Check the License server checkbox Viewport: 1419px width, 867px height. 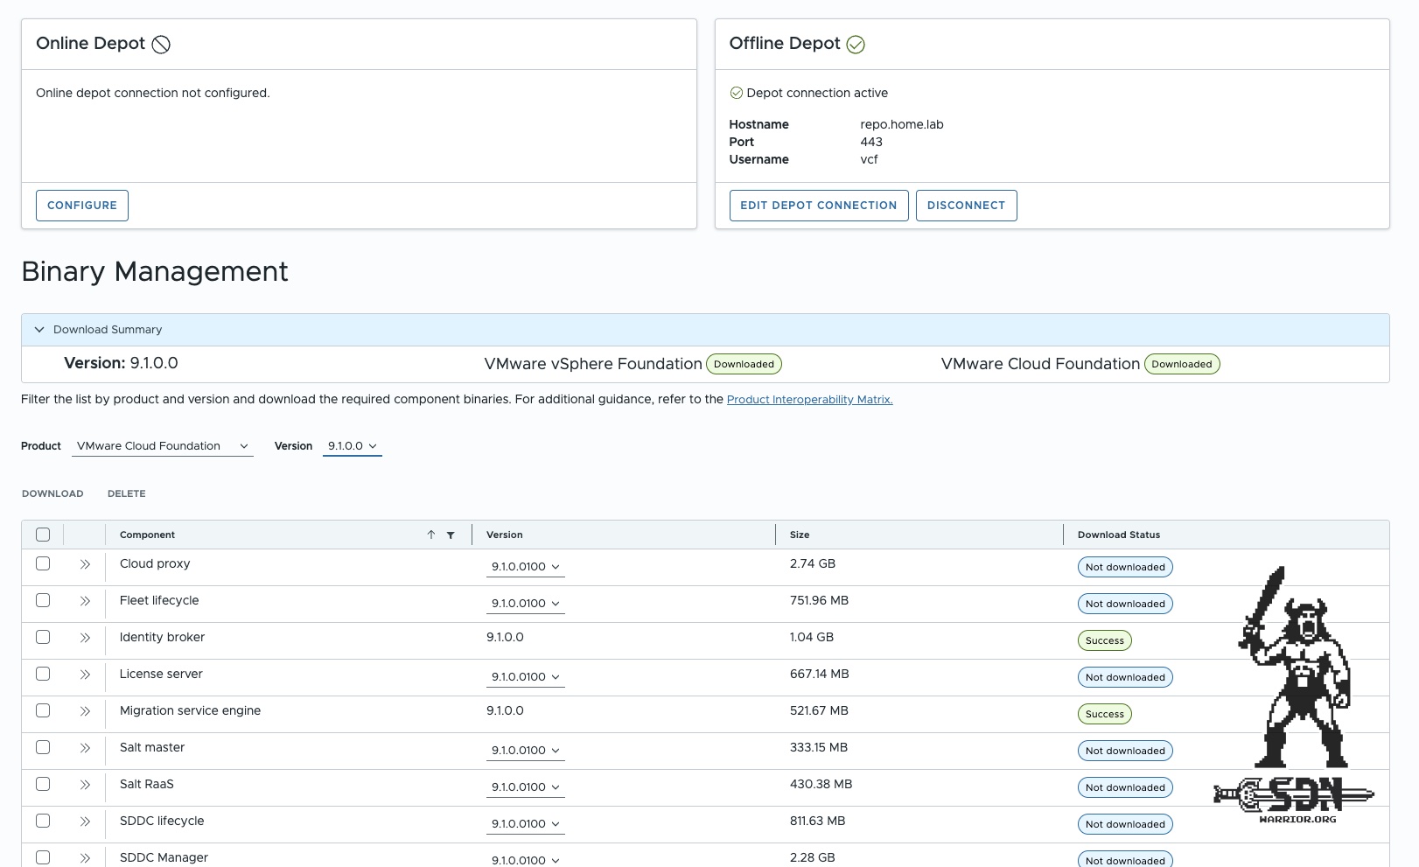click(43, 674)
